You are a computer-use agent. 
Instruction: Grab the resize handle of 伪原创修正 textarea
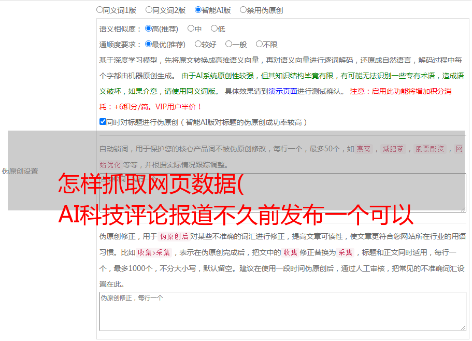(x=463, y=329)
